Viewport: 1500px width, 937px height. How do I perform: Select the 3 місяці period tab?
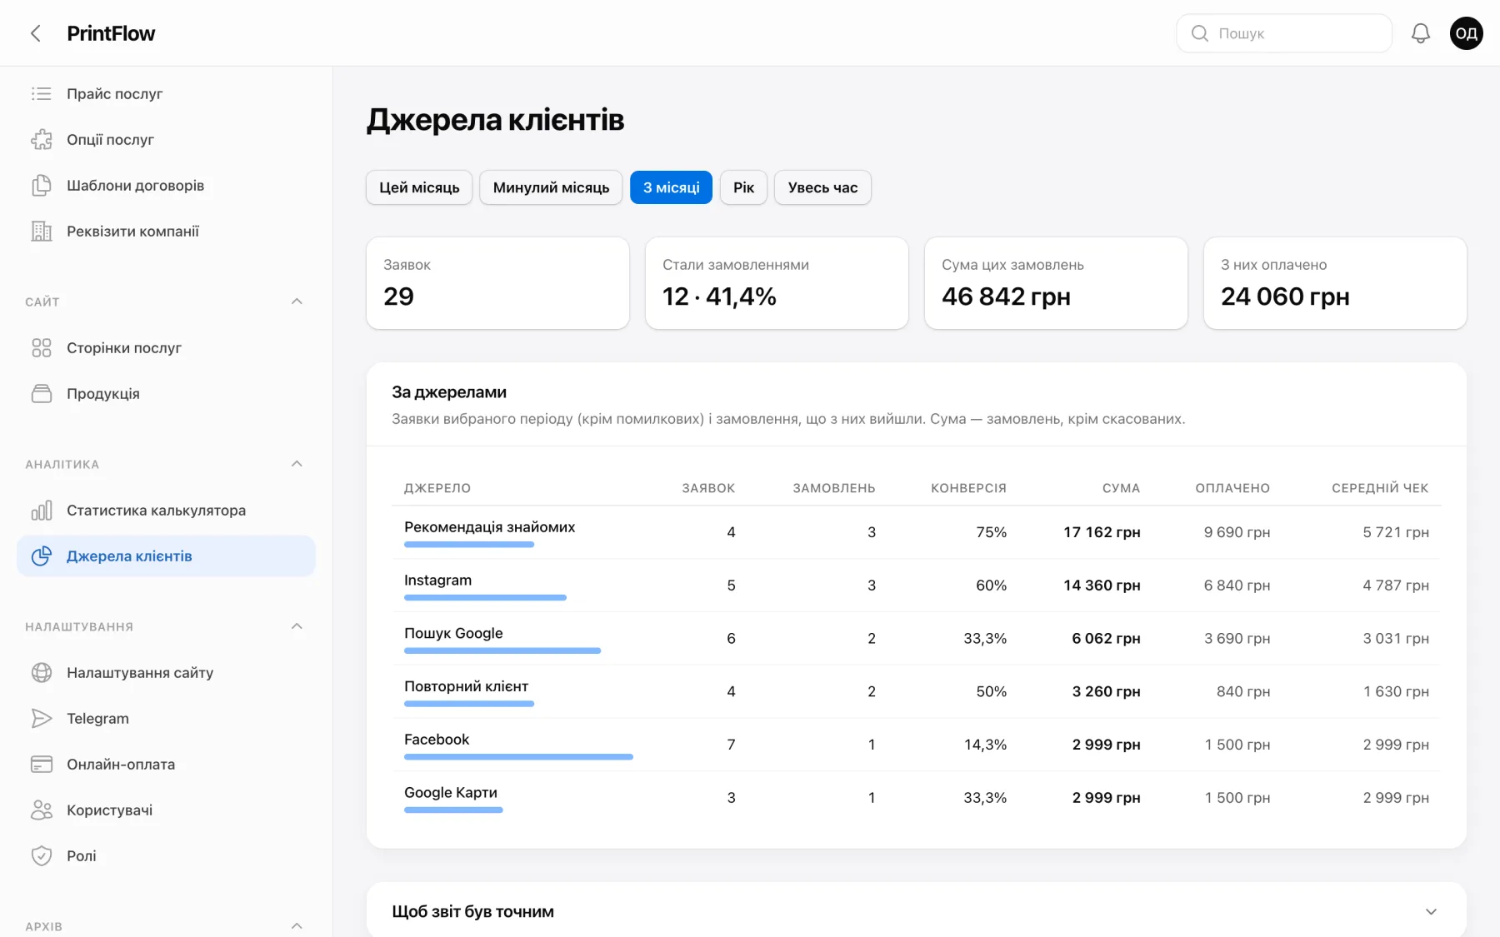coord(671,187)
